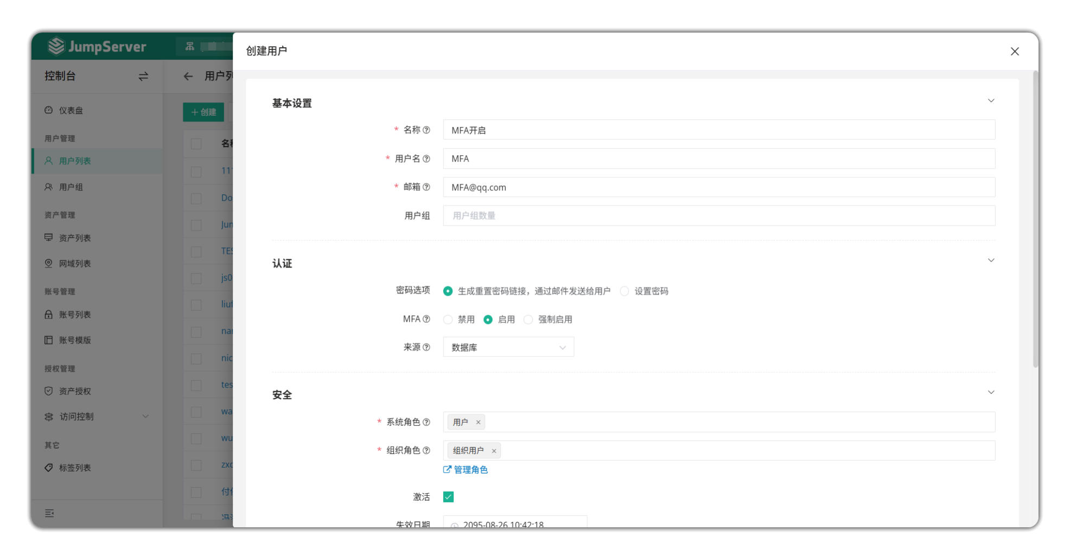Click the help icon next to 名称
Image resolution: width=1070 pixels, height=549 pixels.
click(426, 130)
